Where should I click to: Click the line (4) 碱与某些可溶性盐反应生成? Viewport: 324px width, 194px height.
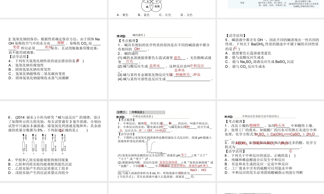point(165,79)
